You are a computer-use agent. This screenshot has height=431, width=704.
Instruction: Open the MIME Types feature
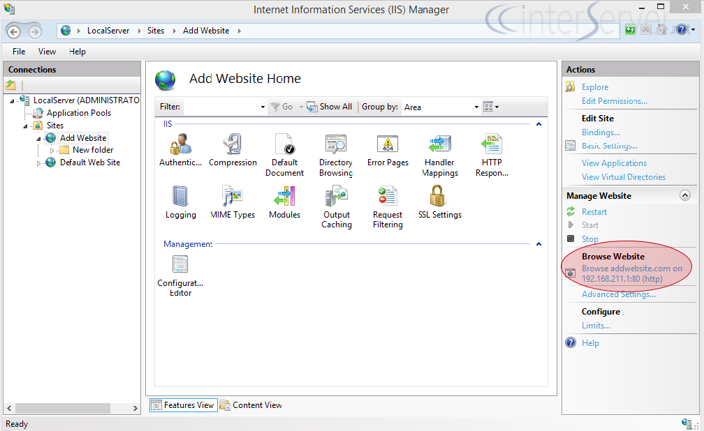click(233, 202)
